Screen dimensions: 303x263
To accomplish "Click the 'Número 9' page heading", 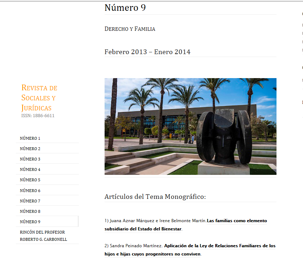I will (125, 8).
